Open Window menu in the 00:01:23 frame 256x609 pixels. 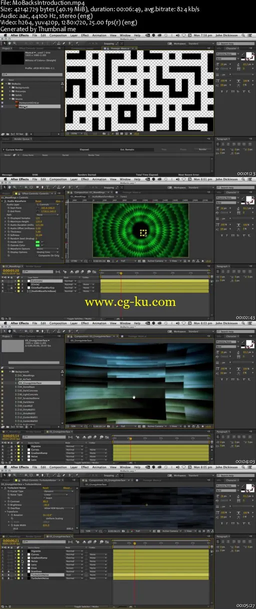pyautogui.click(x=125, y=35)
